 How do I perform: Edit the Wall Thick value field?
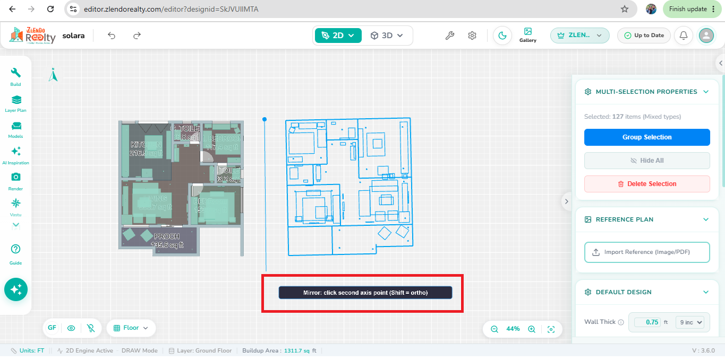(x=647, y=322)
